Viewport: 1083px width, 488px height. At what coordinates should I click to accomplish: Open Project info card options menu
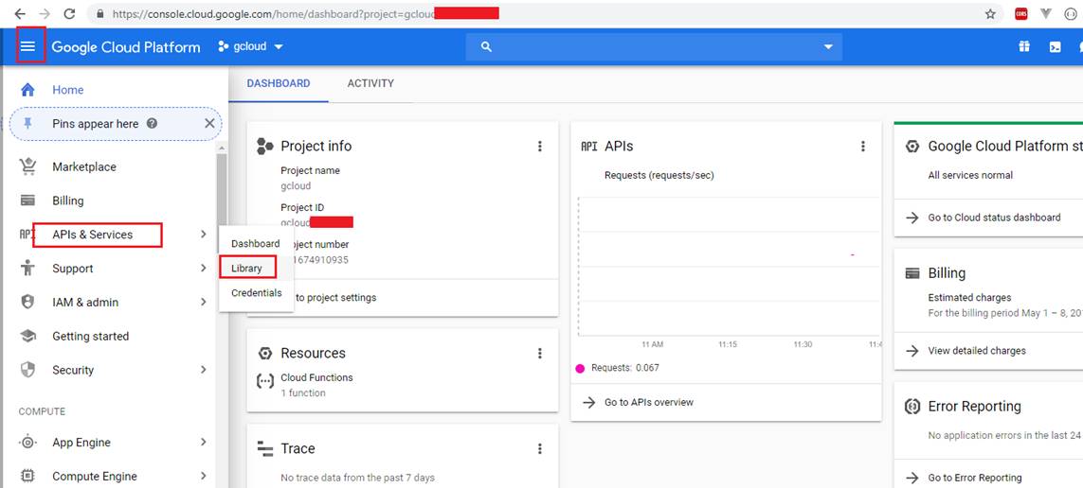pyautogui.click(x=540, y=147)
